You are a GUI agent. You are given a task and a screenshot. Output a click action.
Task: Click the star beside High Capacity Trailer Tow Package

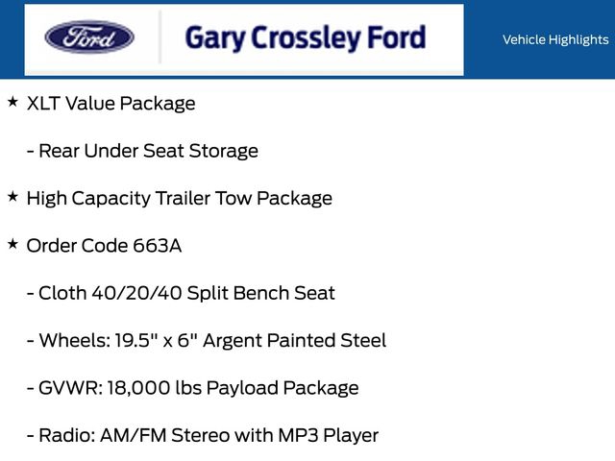pos(12,196)
